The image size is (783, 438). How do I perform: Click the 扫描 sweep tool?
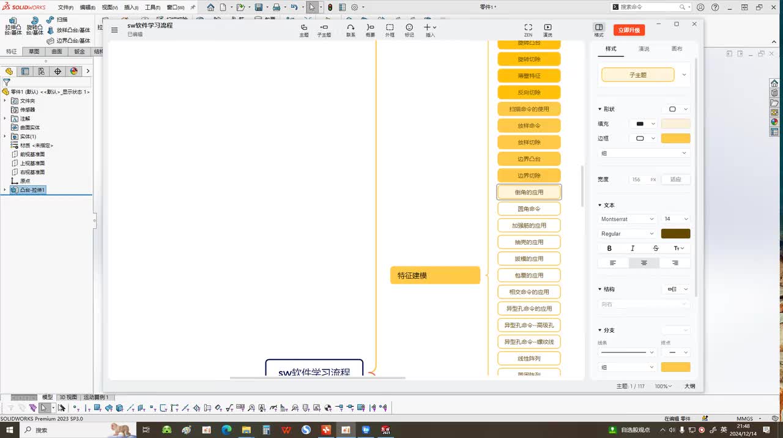58,20
